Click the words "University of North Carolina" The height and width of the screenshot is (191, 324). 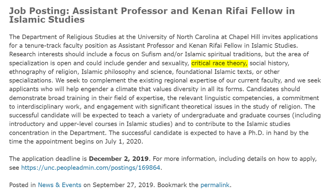[178, 37]
